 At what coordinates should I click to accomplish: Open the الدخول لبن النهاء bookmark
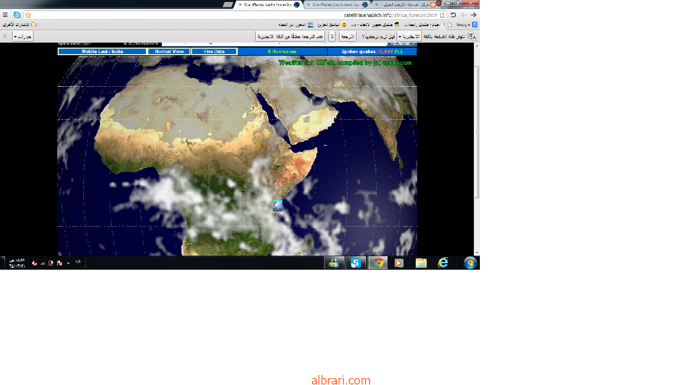(x=297, y=24)
